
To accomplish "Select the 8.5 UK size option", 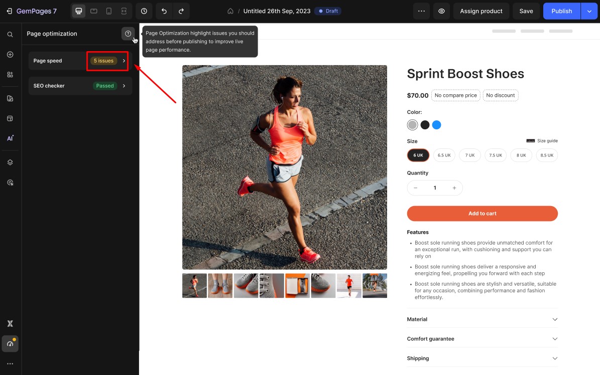I will click(x=547, y=155).
